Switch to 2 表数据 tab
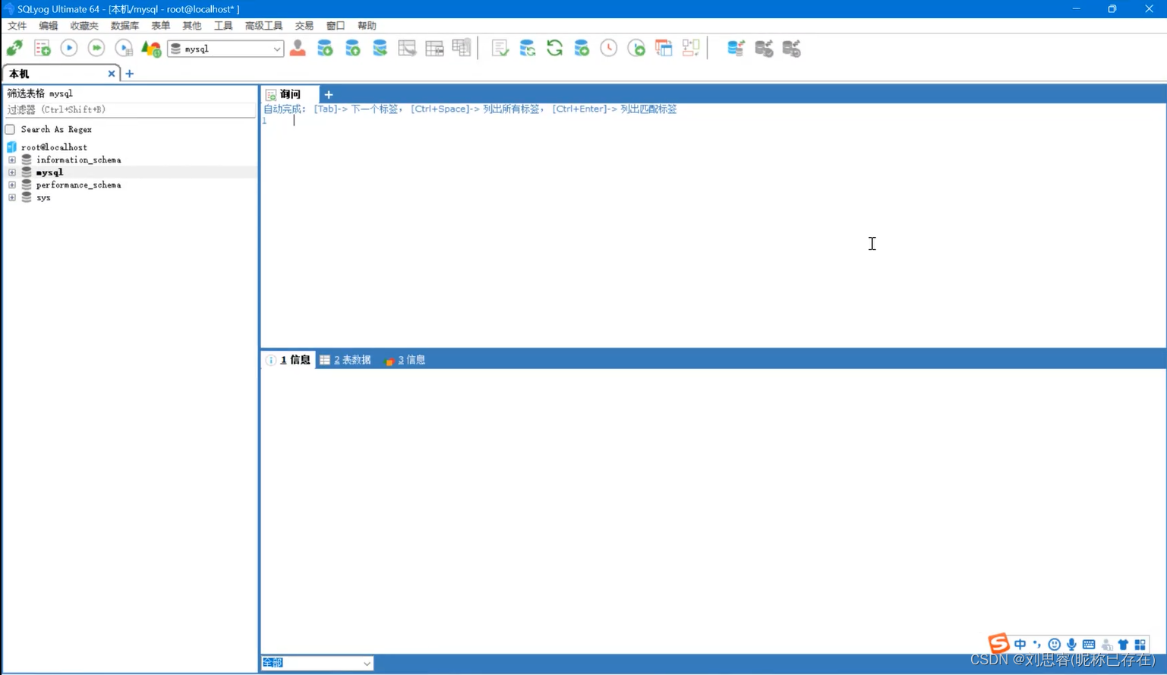Screen dimensions: 1167x675 [345, 360]
